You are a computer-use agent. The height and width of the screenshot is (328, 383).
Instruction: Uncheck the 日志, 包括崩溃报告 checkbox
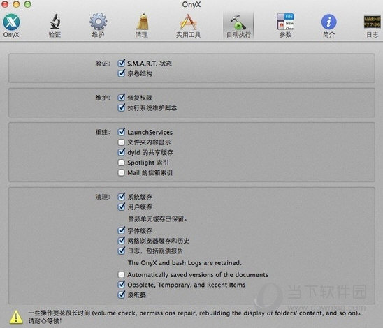121,251
